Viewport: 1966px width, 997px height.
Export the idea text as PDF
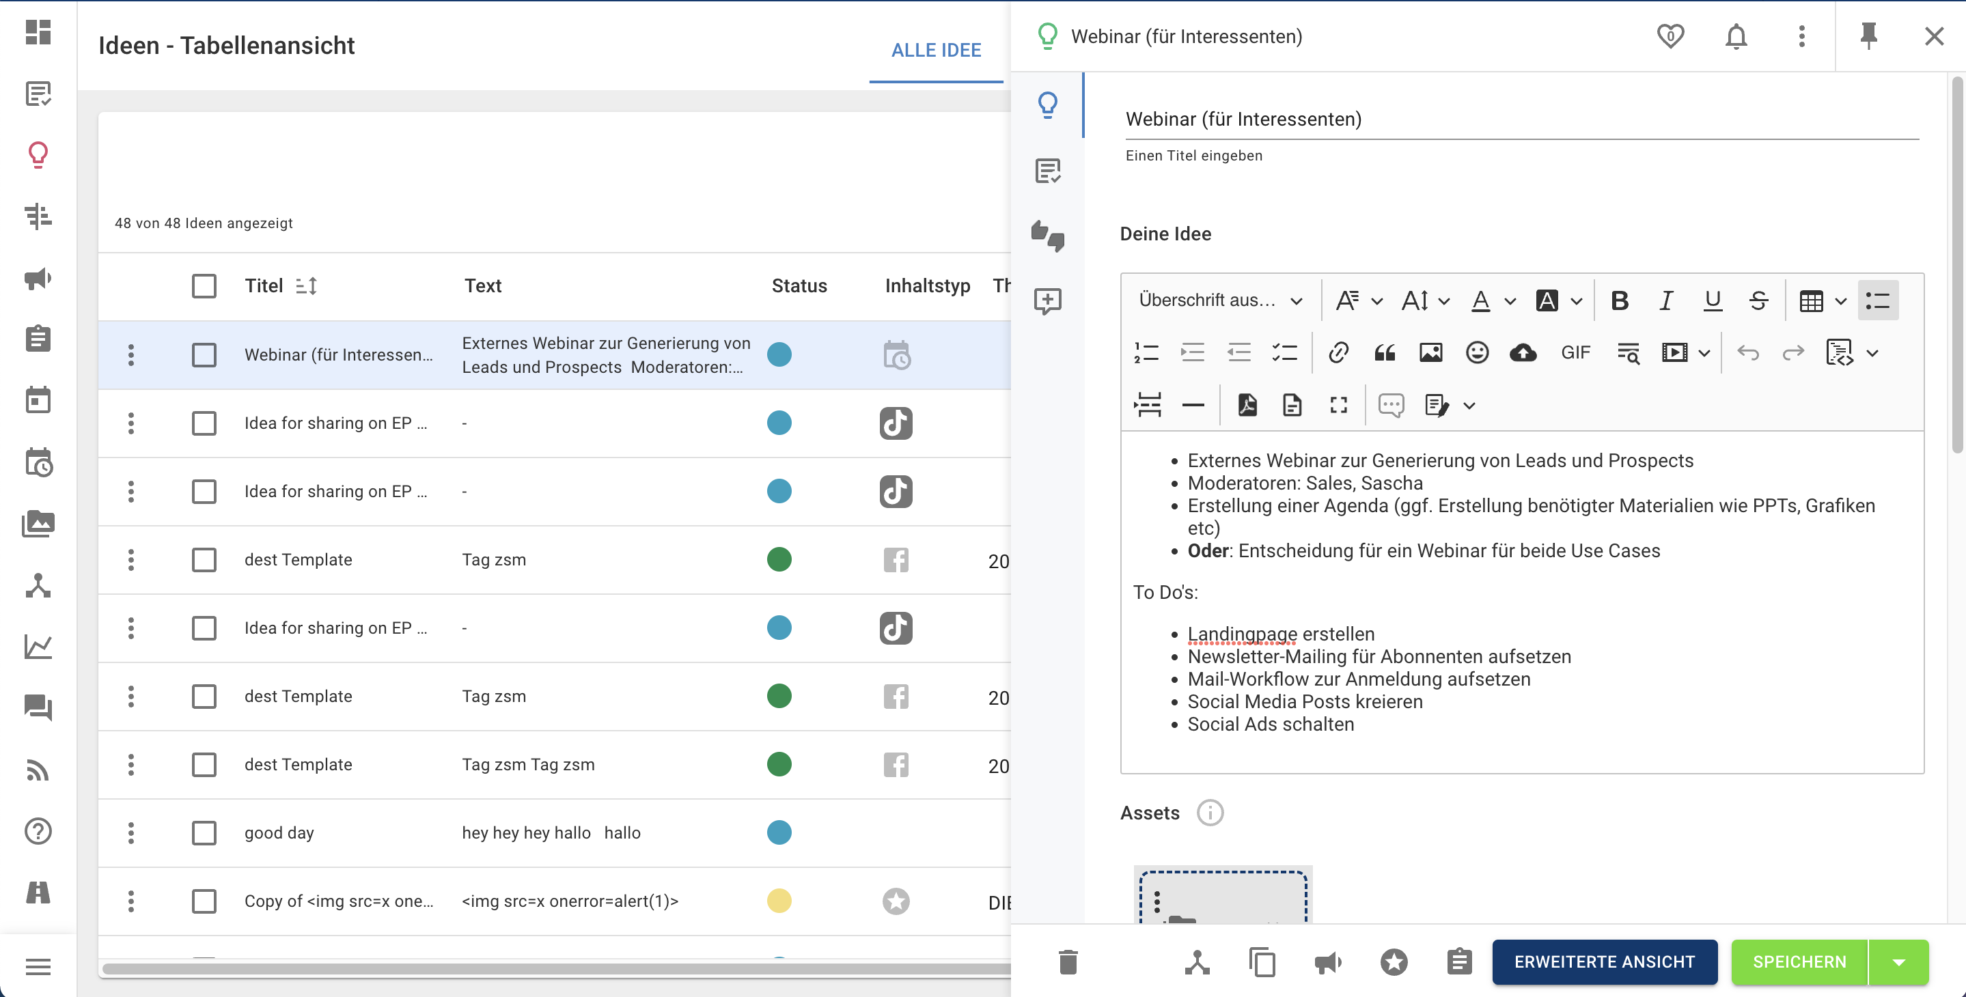point(1247,405)
